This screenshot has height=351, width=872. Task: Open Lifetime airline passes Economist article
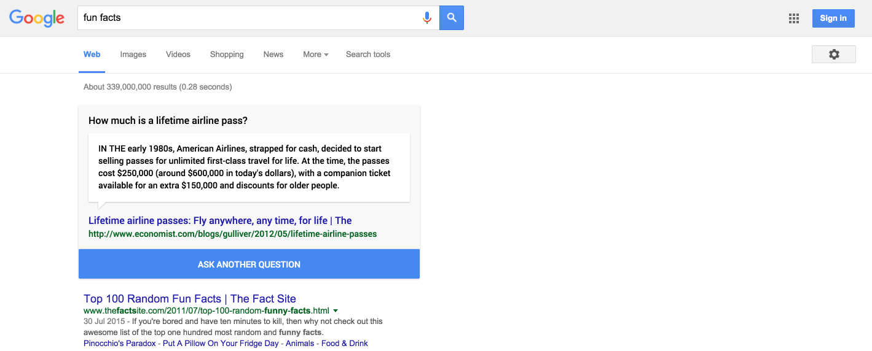(x=220, y=221)
